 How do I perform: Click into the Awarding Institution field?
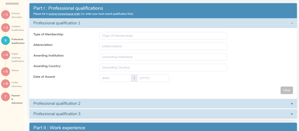click(163, 57)
